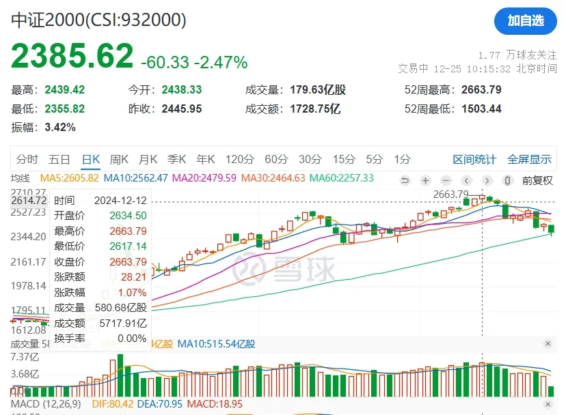Click the MA5:2605.82 indicator label
This screenshot has width=566, height=415.
click(69, 178)
